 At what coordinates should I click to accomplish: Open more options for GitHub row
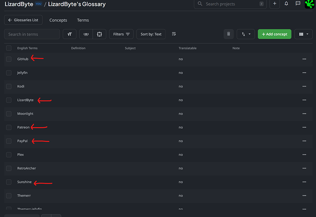(x=304, y=59)
